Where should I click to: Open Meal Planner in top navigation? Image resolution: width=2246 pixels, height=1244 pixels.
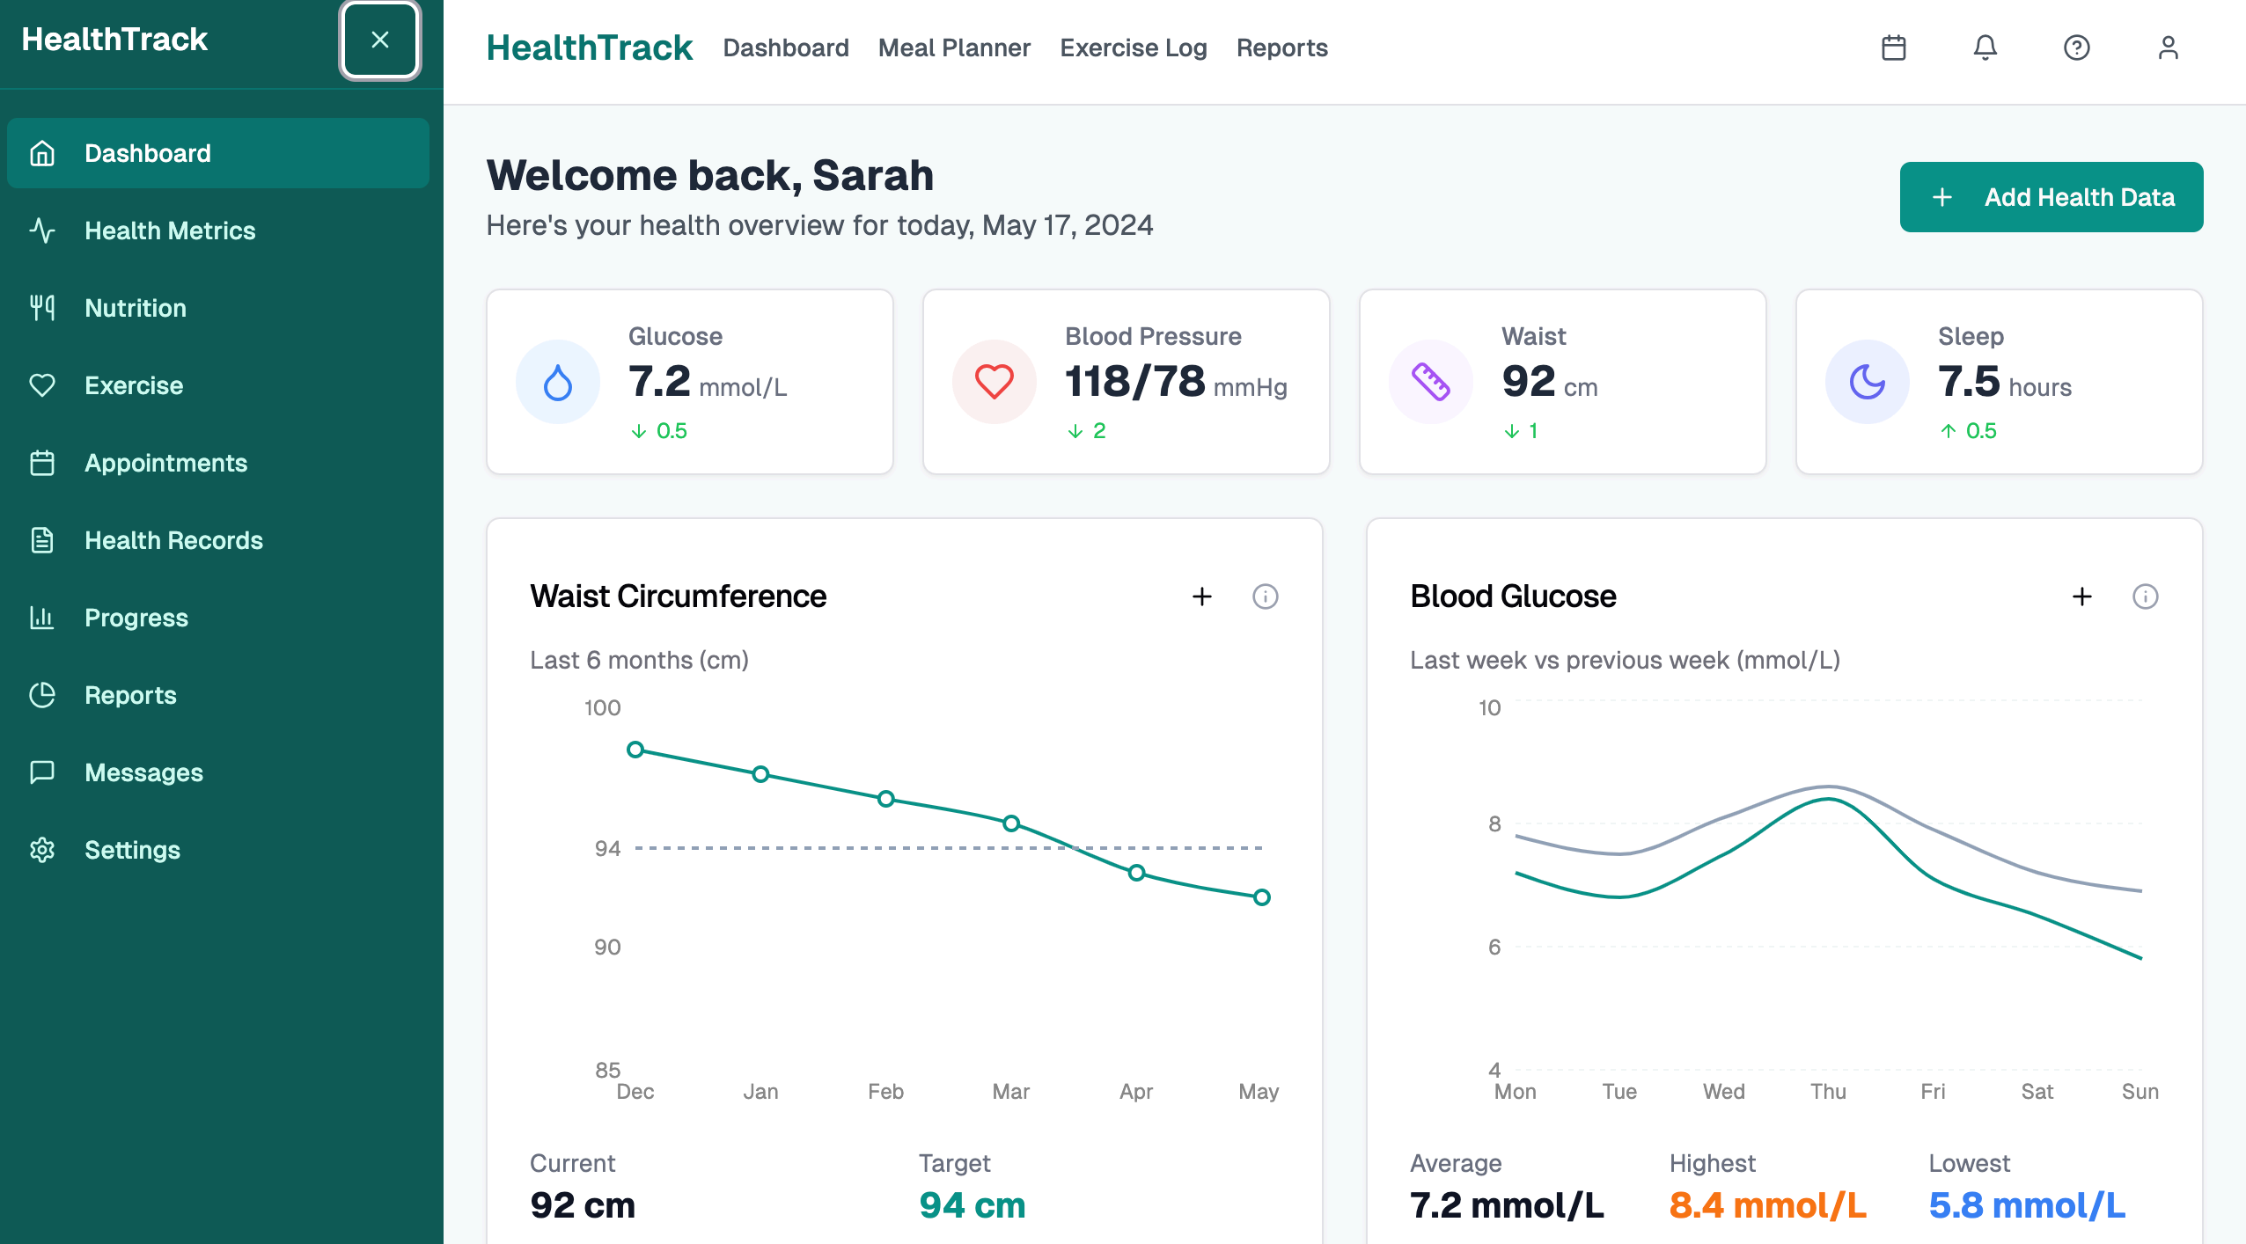954,48
